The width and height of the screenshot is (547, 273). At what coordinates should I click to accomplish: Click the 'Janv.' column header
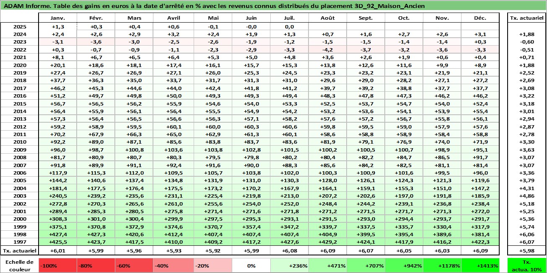[x=58, y=18]
